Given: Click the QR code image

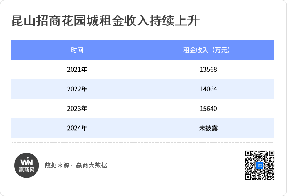Looking at the screenshot, I should point(260,165).
